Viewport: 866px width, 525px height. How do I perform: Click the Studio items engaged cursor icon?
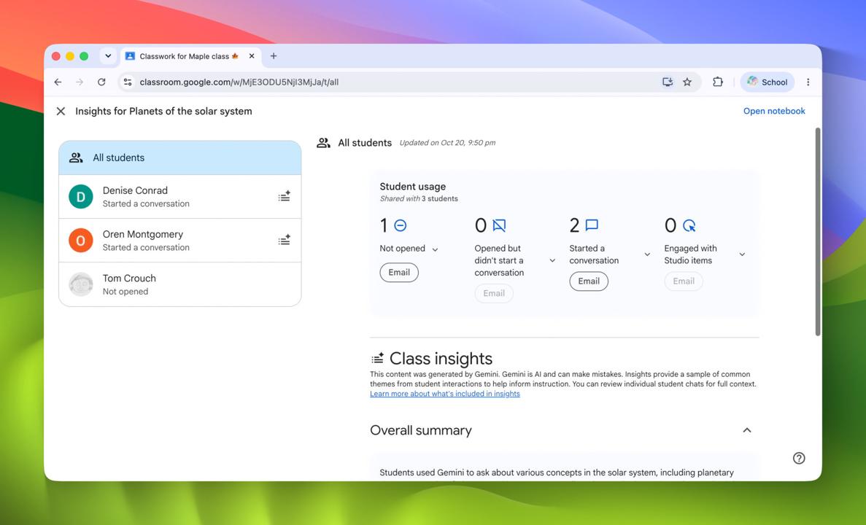[x=689, y=225]
